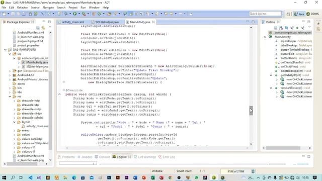The image size is (322, 181).
Task: Click the green Run toolbar icon
Action: [75, 14]
